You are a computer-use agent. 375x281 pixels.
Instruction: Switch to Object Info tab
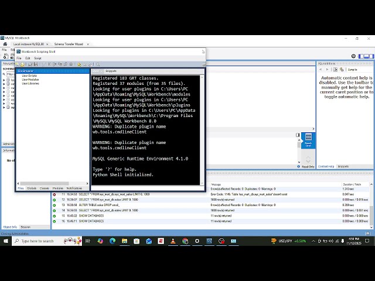[10, 227]
